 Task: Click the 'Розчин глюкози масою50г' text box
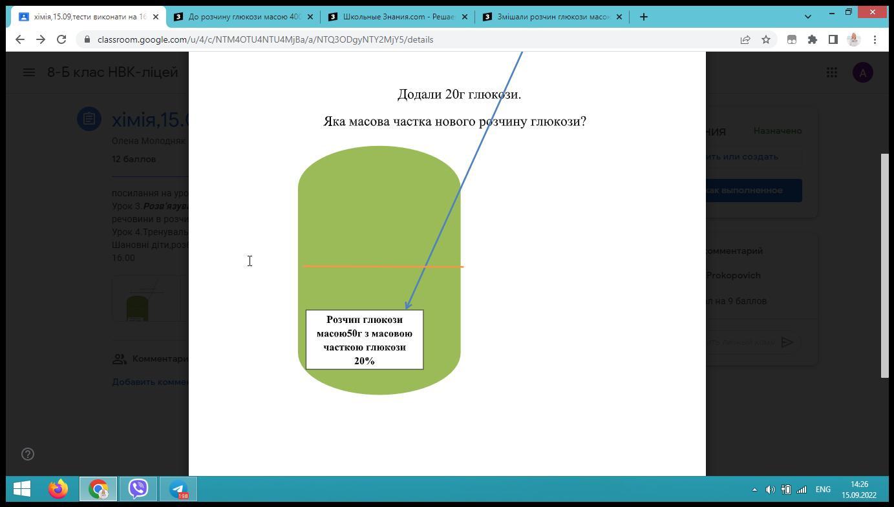[365, 340]
